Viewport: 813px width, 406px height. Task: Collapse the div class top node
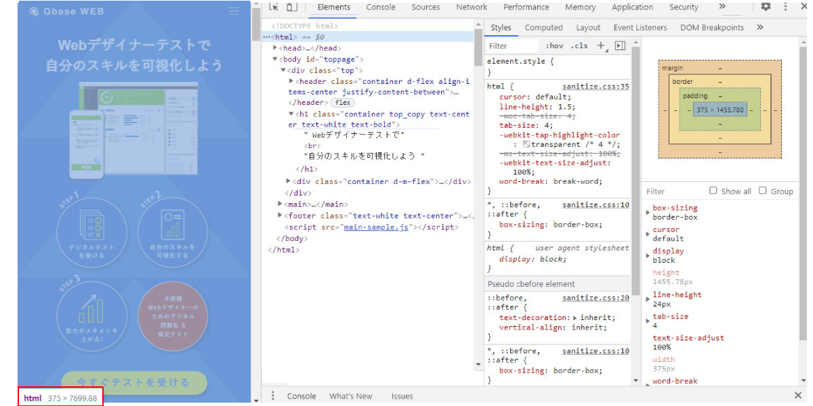(284, 70)
